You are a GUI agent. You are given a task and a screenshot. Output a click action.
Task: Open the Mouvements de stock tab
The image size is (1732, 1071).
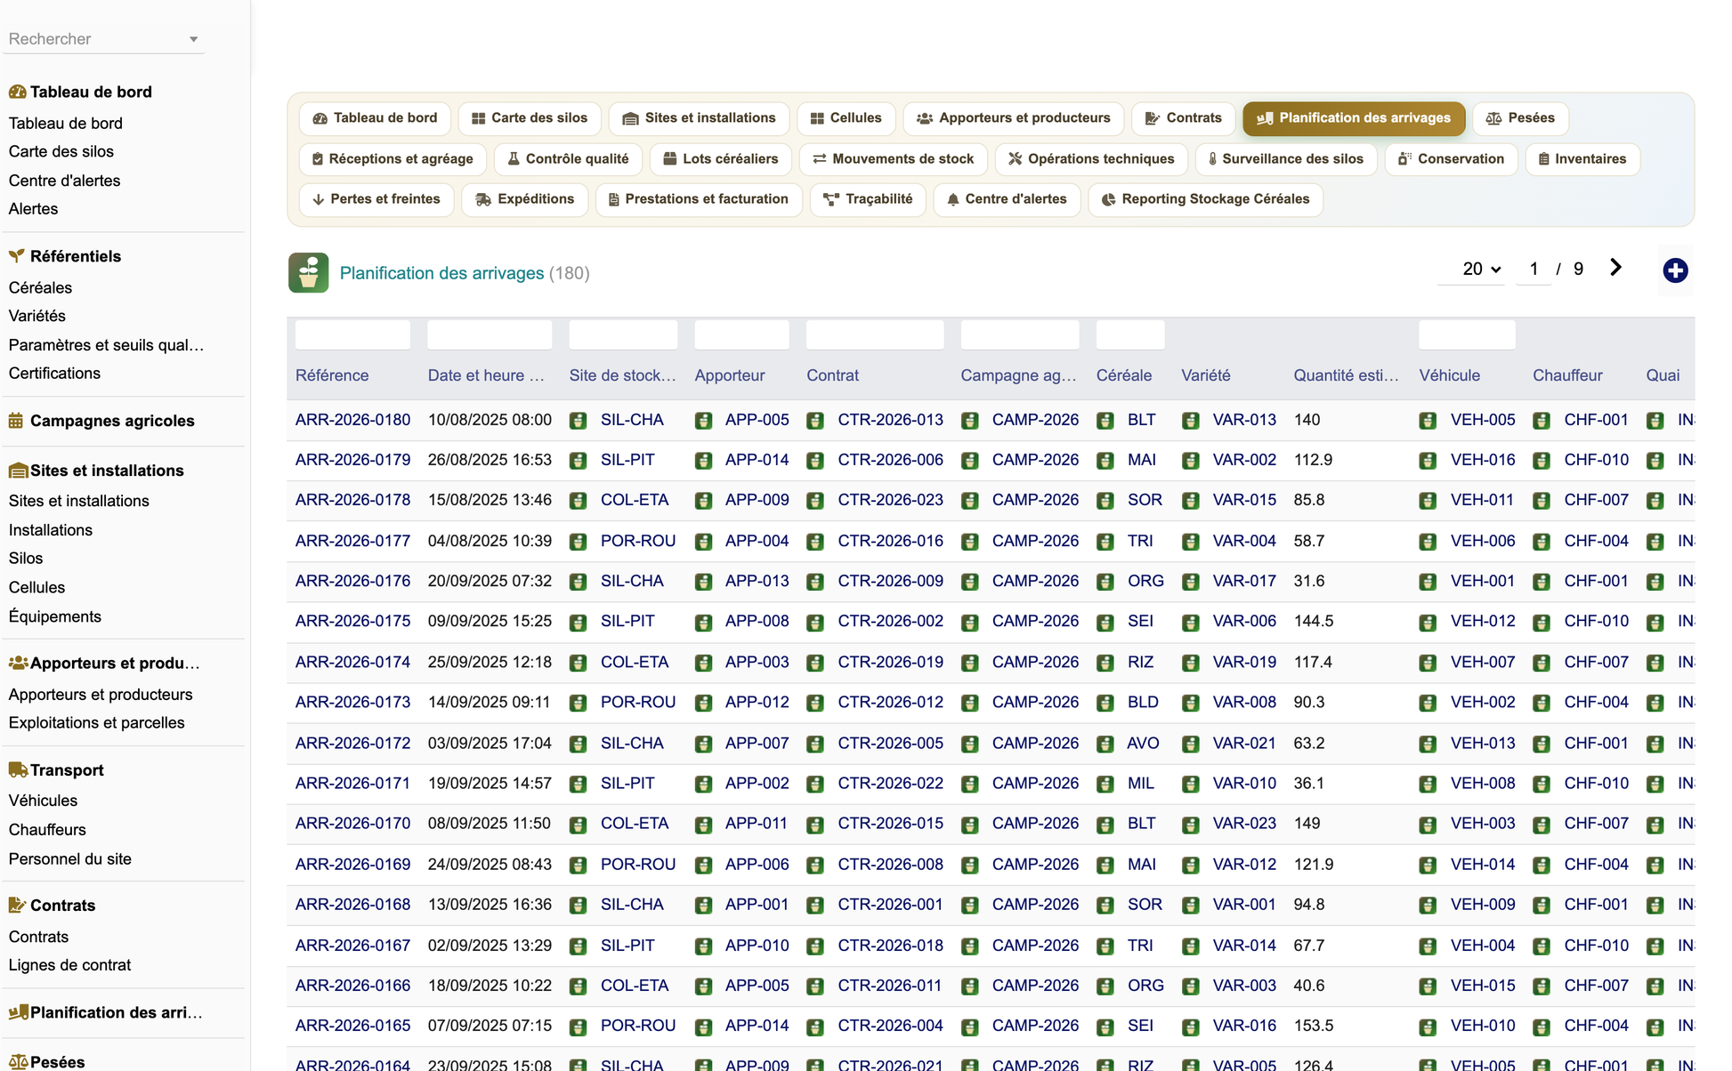(x=894, y=159)
